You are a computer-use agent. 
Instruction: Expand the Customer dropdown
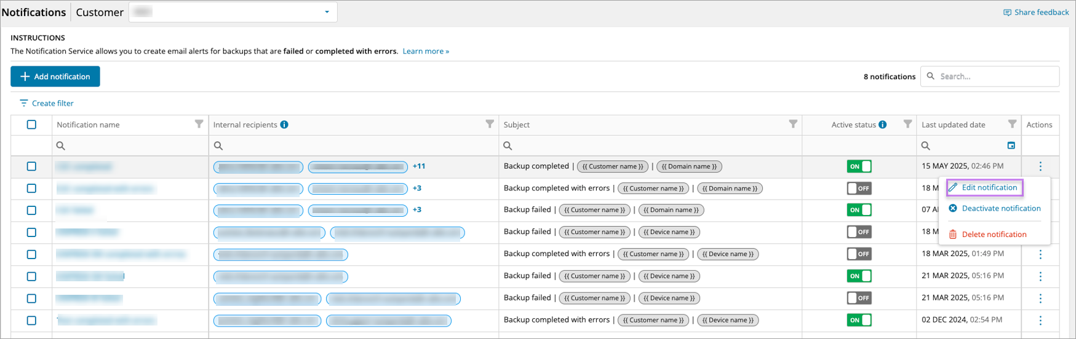point(233,12)
